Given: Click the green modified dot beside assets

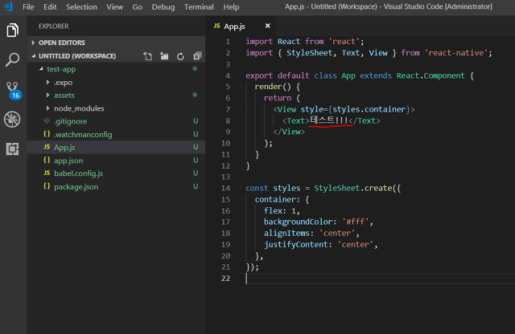Looking at the screenshot, I should pyautogui.click(x=195, y=95).
